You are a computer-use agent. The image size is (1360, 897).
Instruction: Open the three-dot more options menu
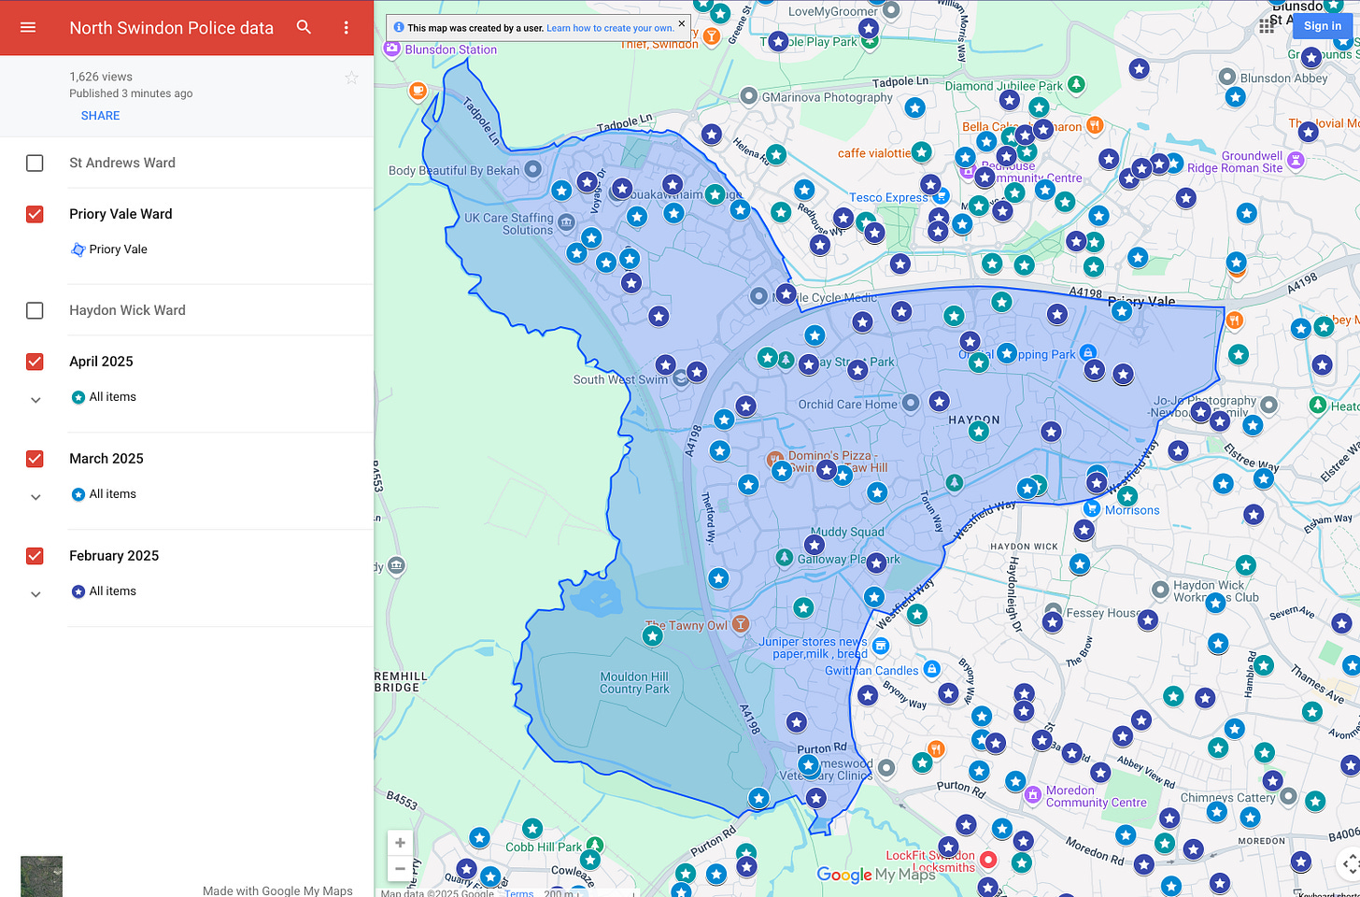tap(347, 27)
